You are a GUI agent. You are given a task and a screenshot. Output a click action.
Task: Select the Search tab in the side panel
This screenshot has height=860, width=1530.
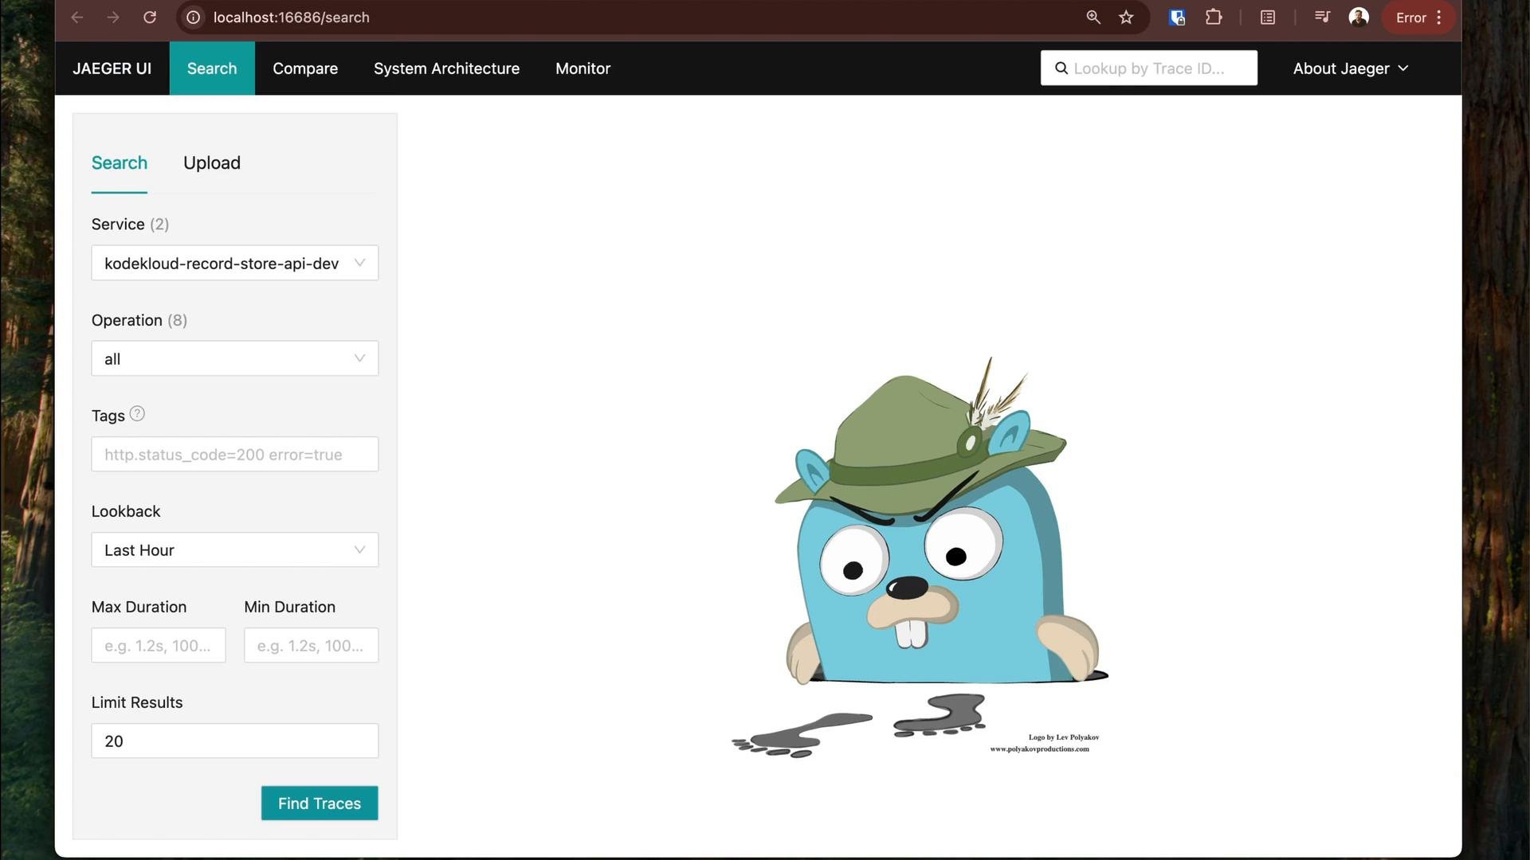click(120, 163)
